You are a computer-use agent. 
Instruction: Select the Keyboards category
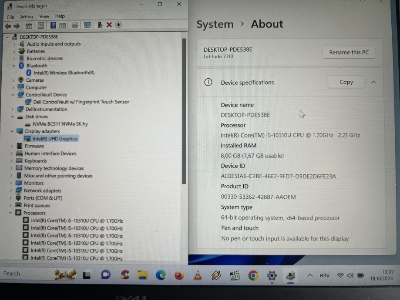[x=35, y=161]
